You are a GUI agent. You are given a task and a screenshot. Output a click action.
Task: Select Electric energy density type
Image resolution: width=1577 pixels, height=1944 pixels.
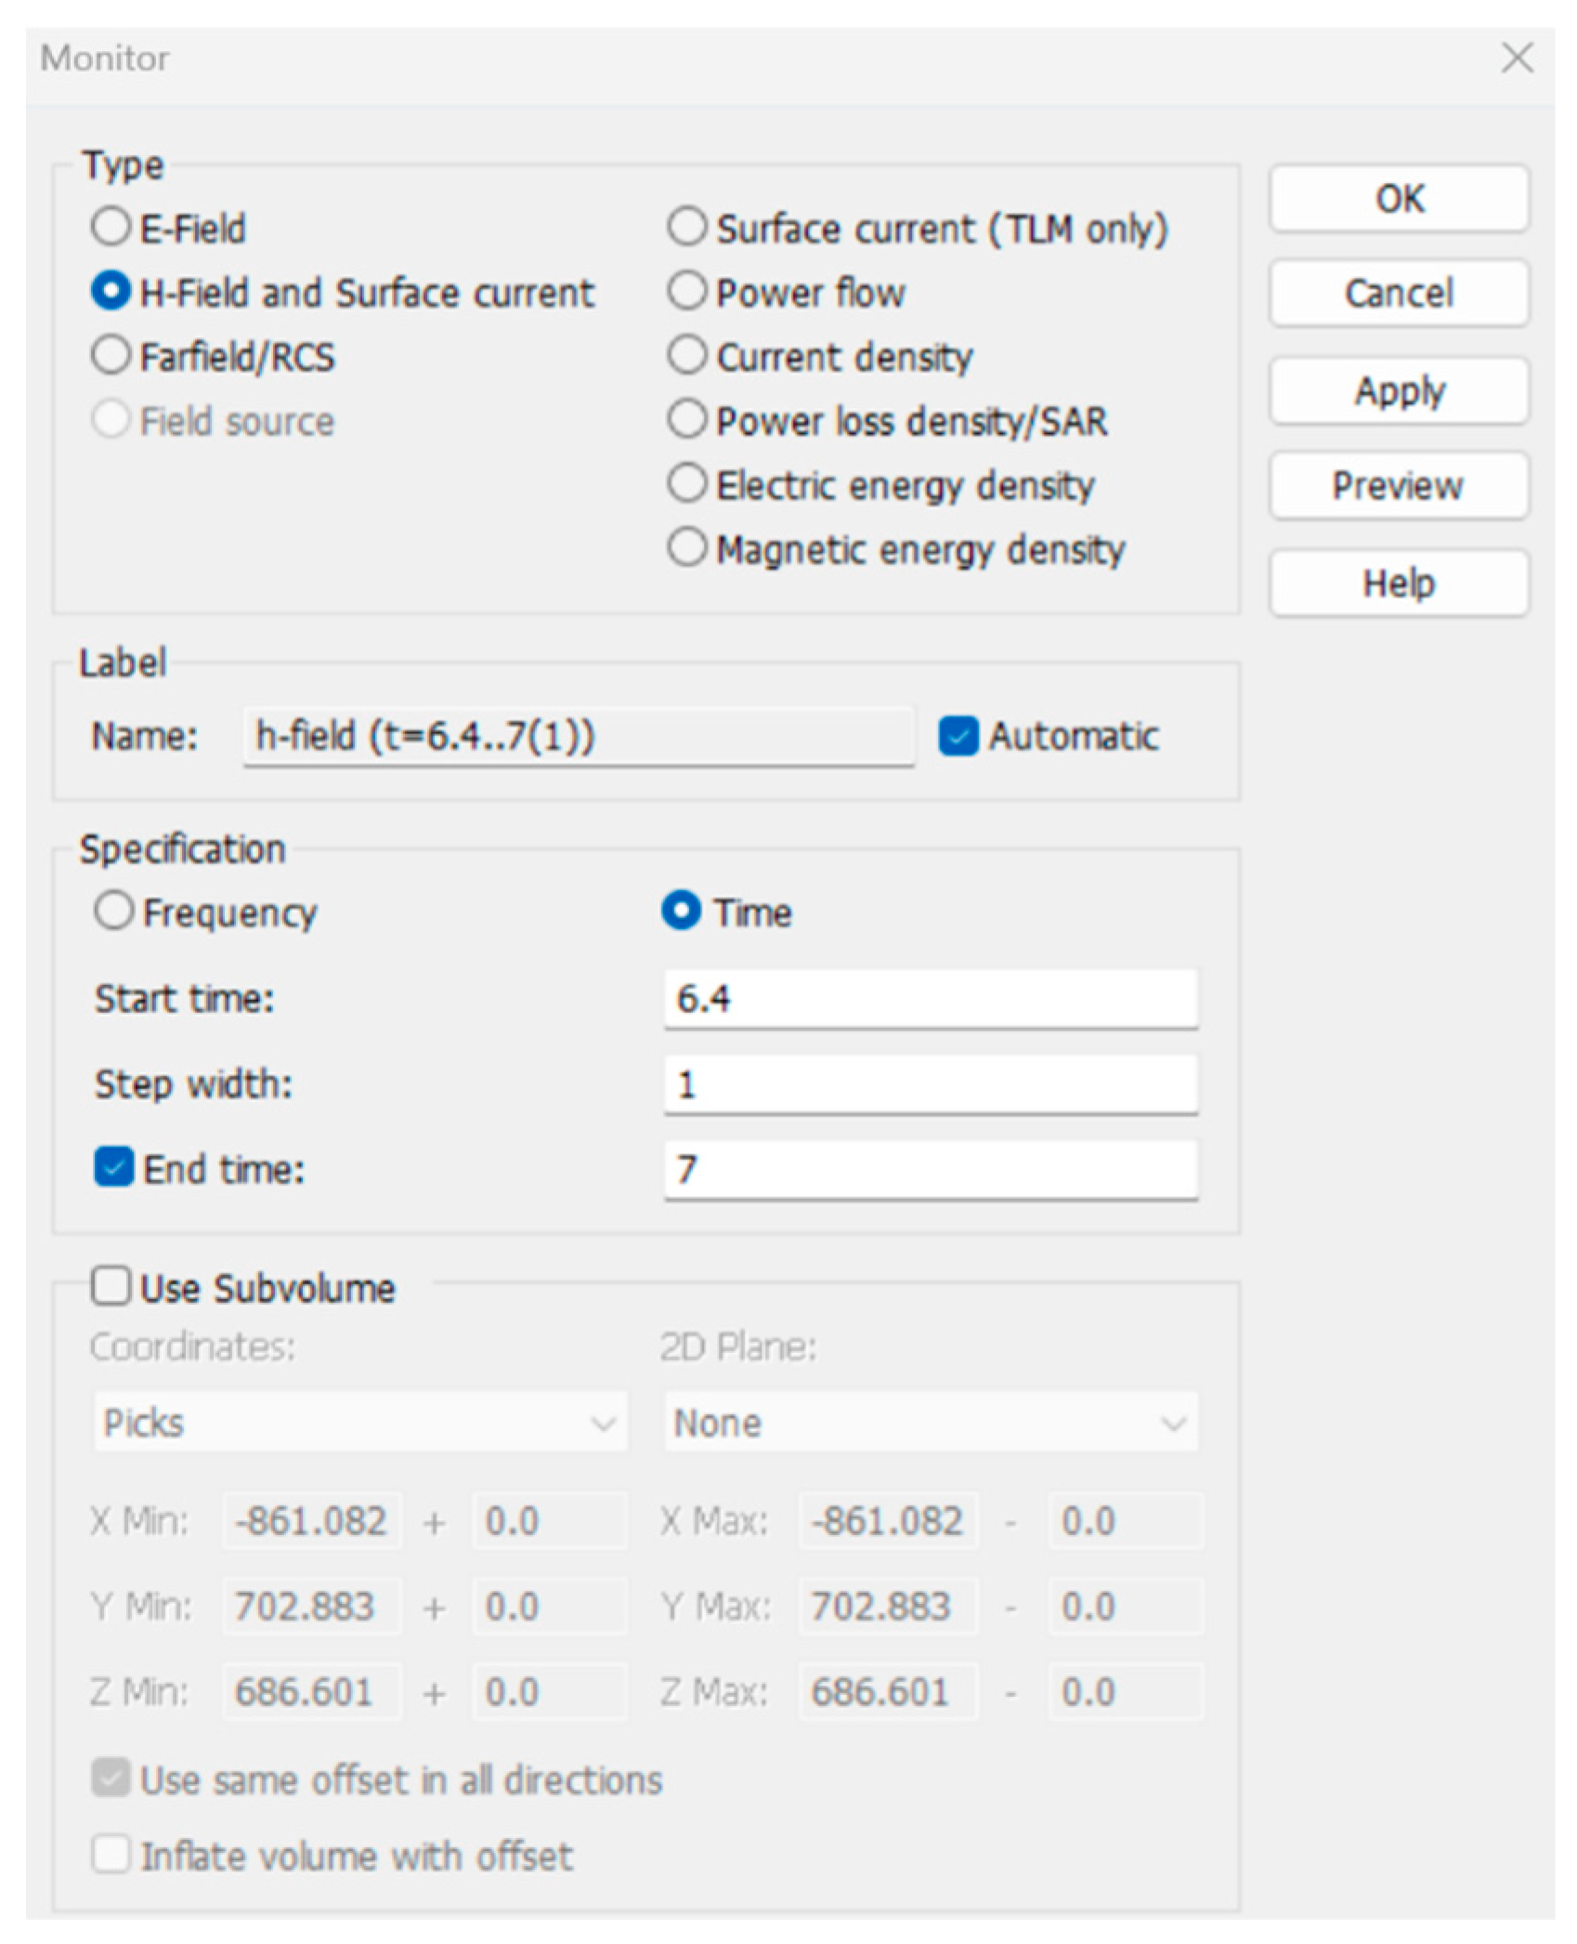(x=686, y=484)
